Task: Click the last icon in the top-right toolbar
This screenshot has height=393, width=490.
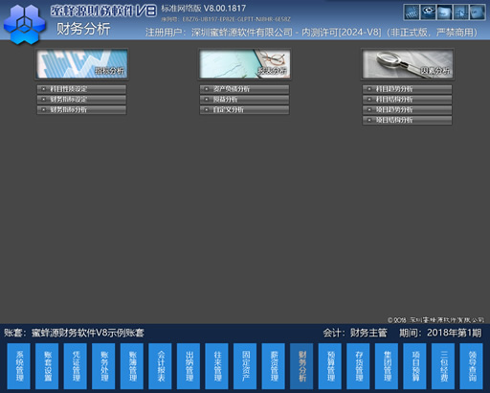Action: (478, 12)
